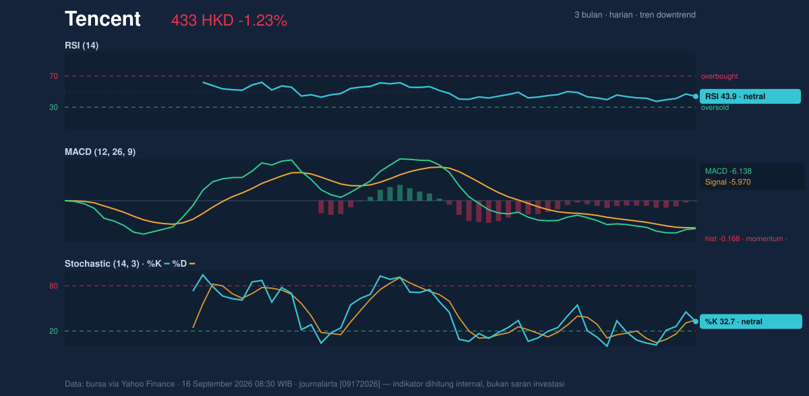
Task: Click the RSI 43.9 · netral badge
Action: 750,96
